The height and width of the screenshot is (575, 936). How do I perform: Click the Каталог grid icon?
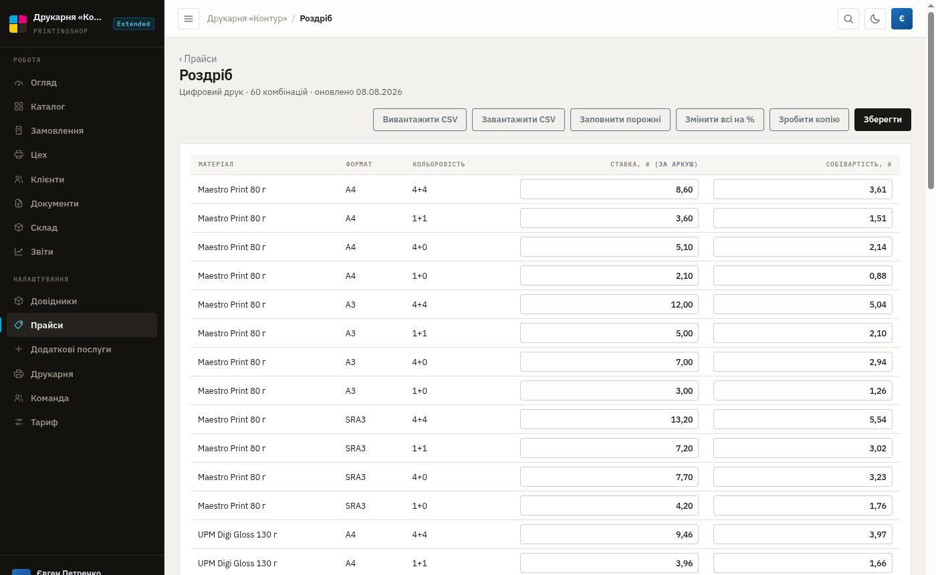tap(19, 107)
